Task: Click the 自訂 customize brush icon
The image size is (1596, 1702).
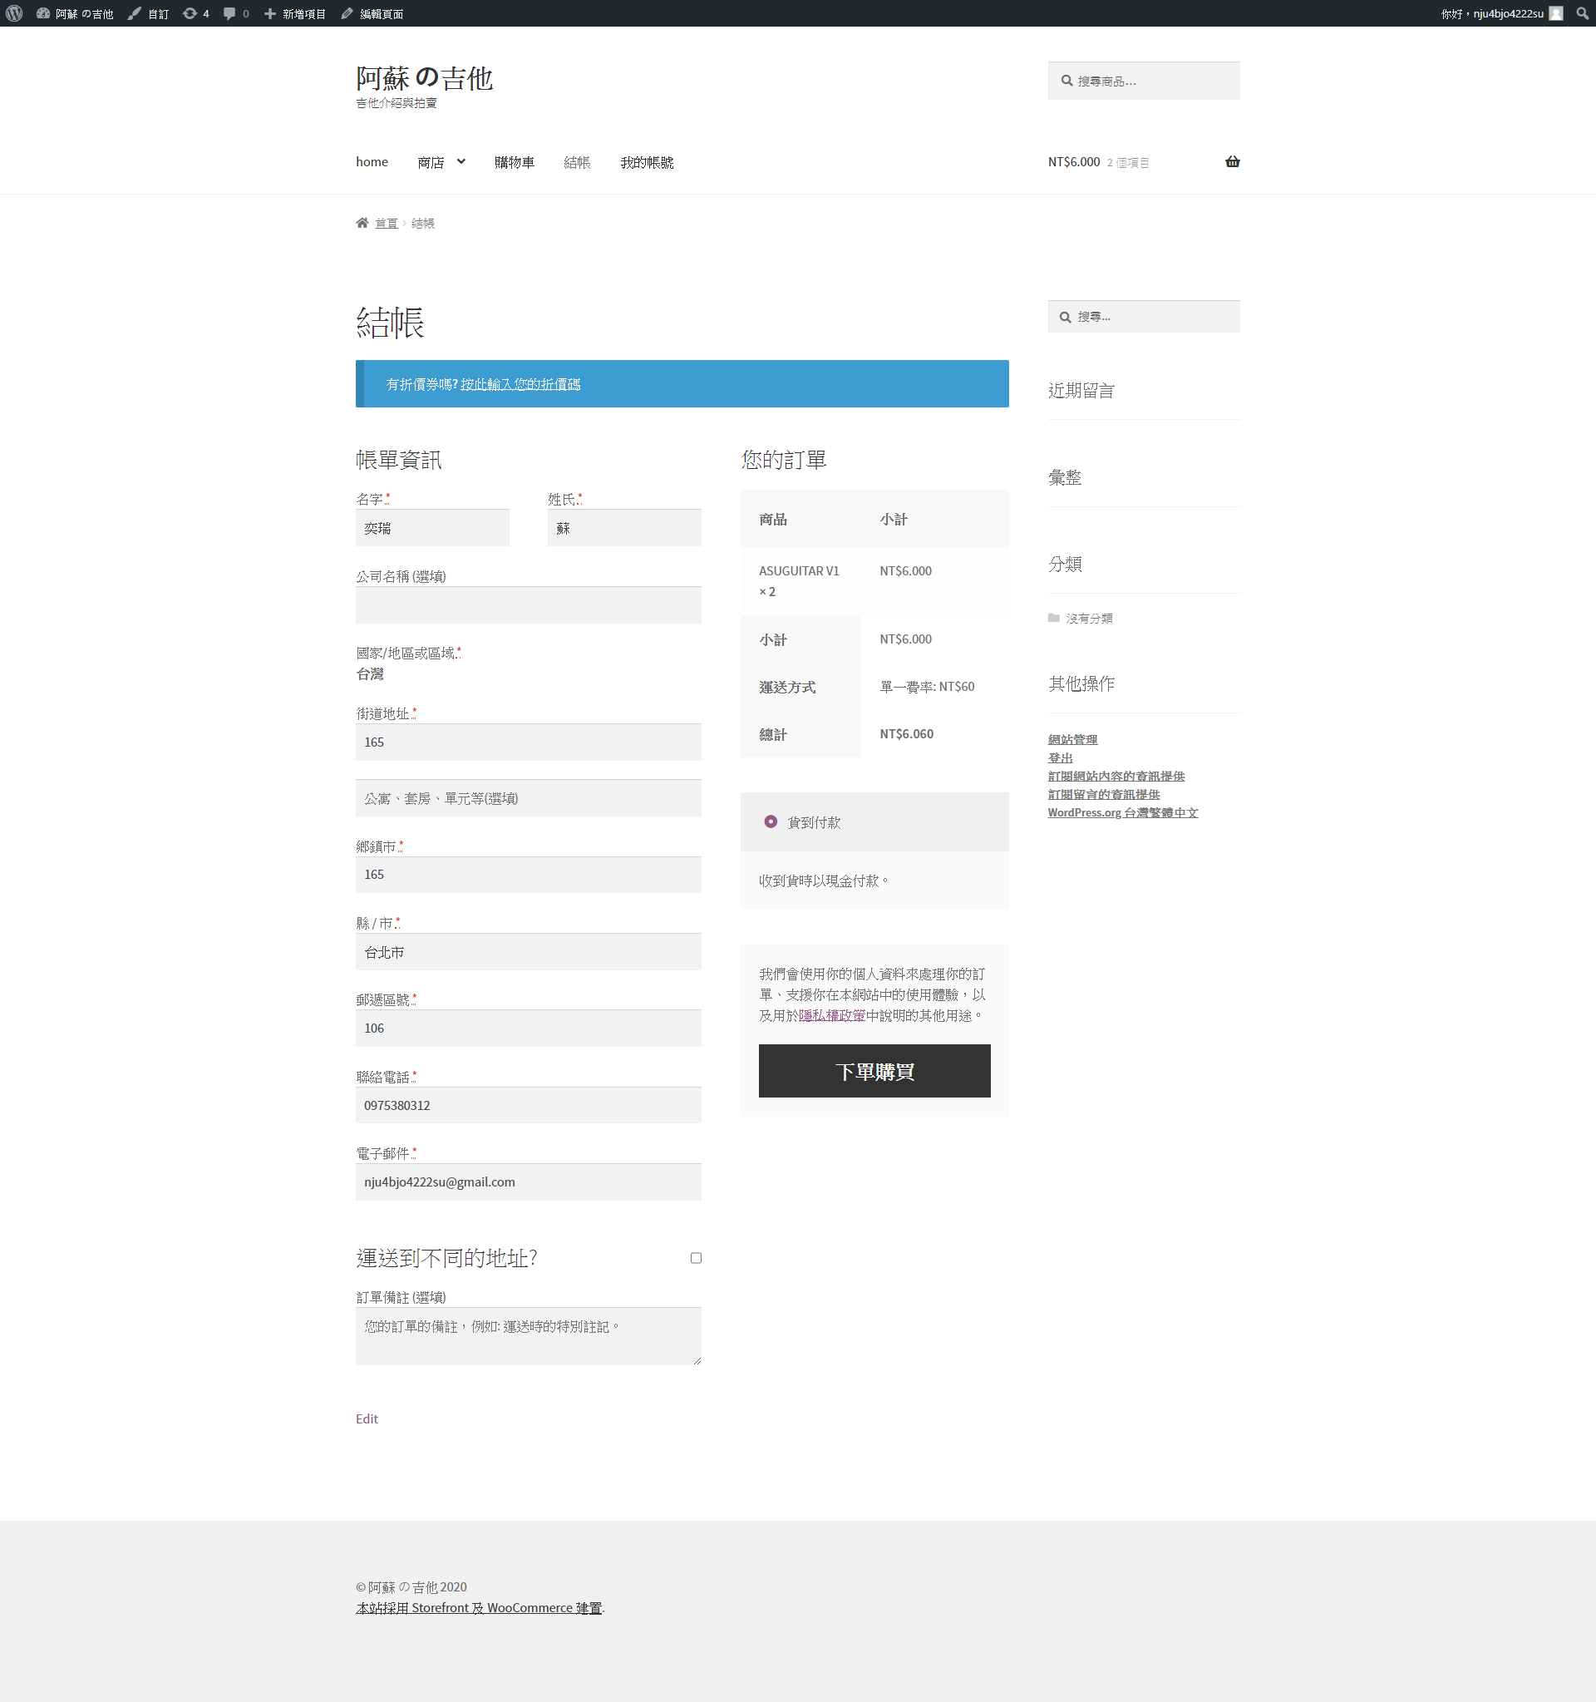Action: (135, 13)
